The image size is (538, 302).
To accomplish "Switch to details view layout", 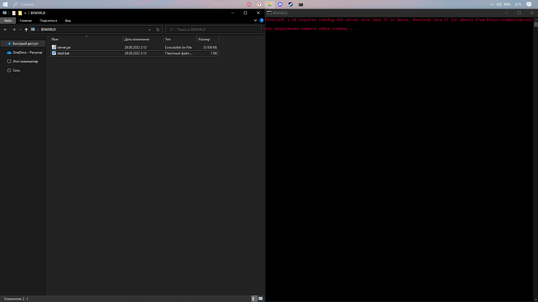I will tap(254, 298).
